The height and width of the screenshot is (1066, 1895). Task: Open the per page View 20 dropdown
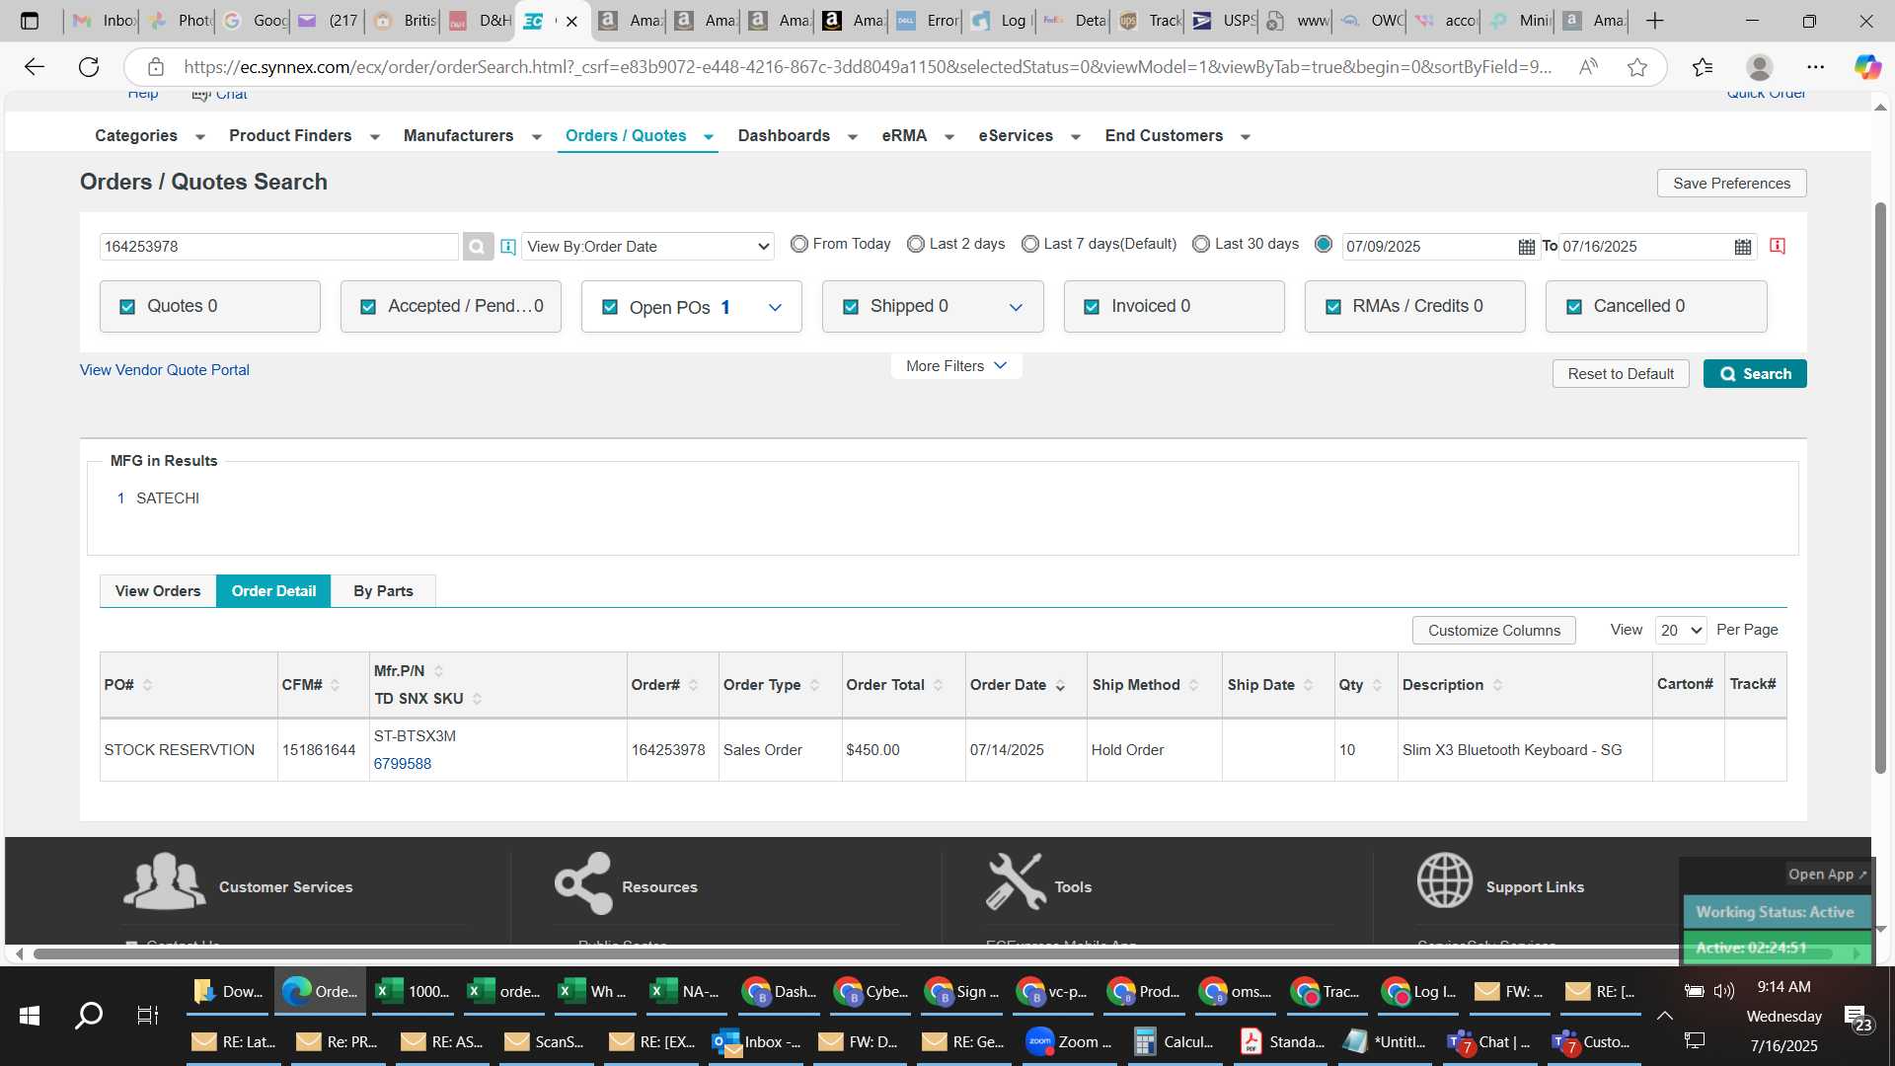point(1681,631)
